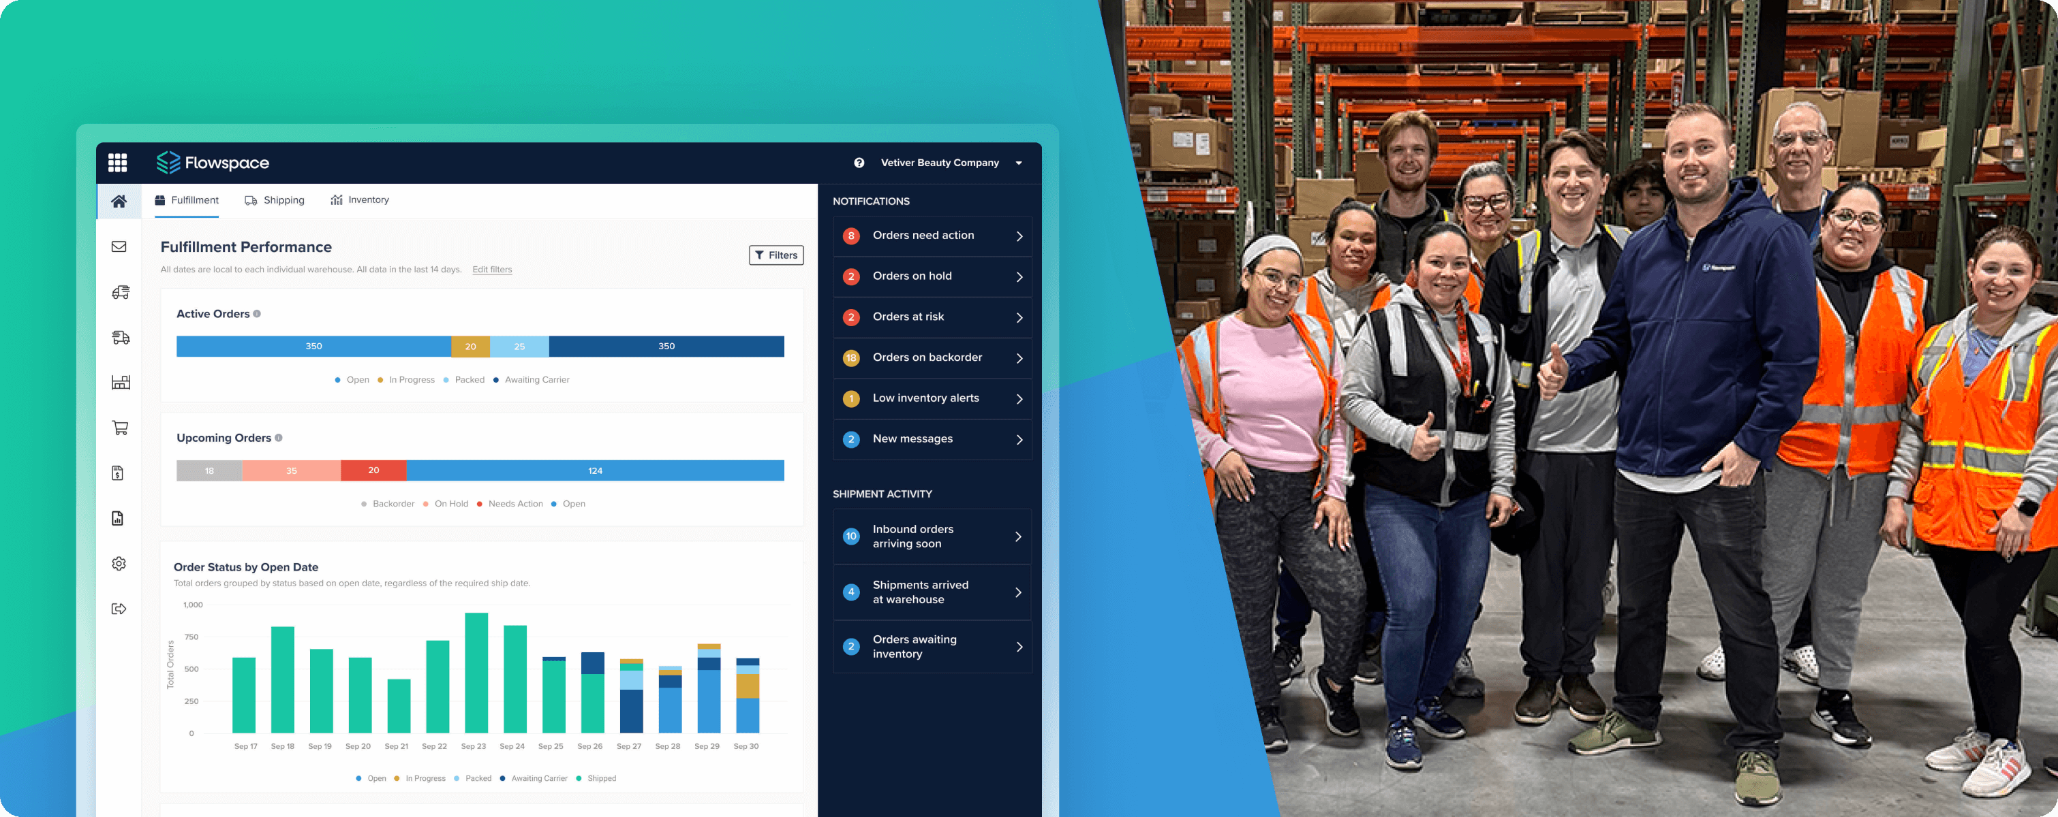Click the Flowspace logo
The height and width of the screenshot is (817, 2058).
pos(213,163)
